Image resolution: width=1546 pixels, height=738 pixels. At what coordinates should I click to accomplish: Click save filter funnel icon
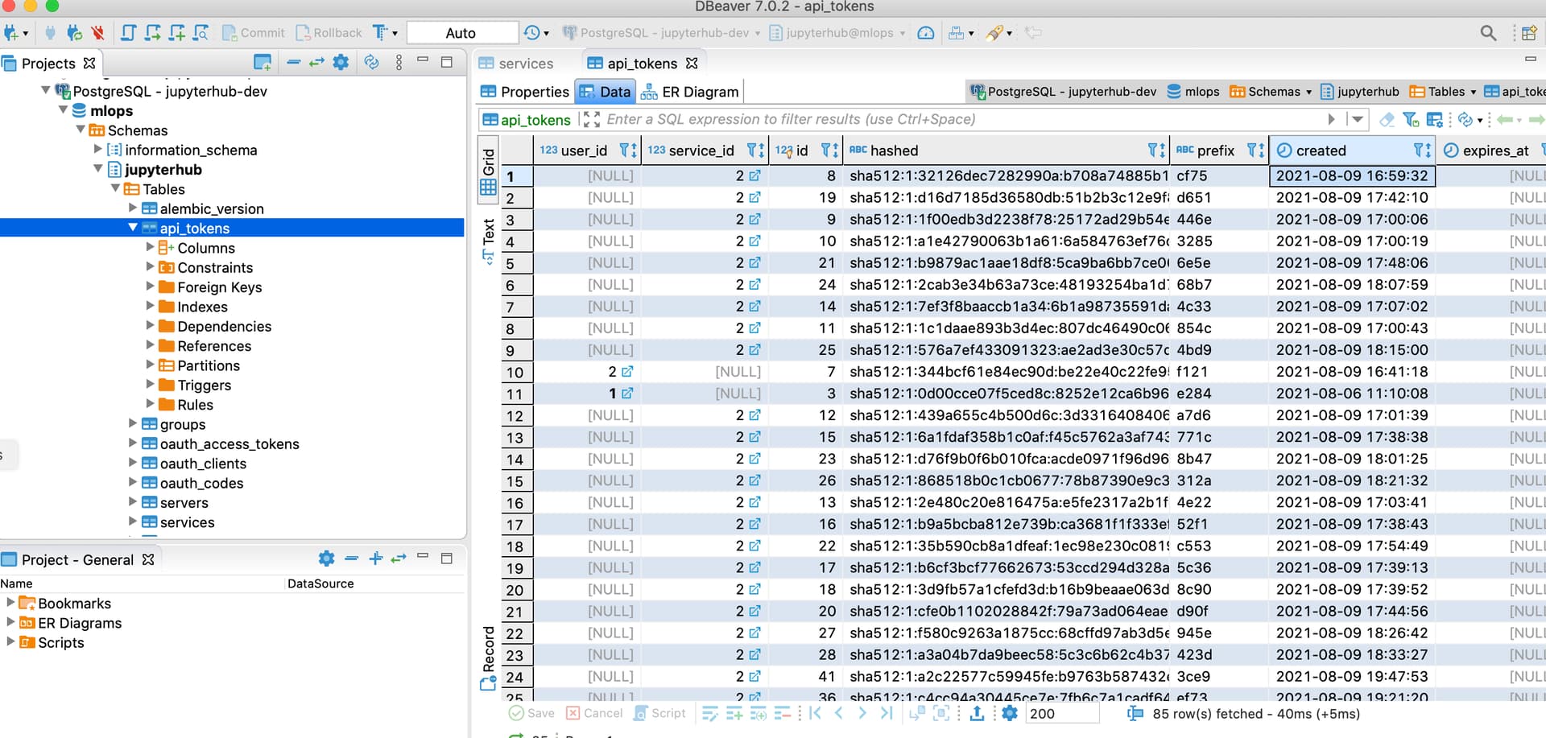click(x=1411, y=120)
